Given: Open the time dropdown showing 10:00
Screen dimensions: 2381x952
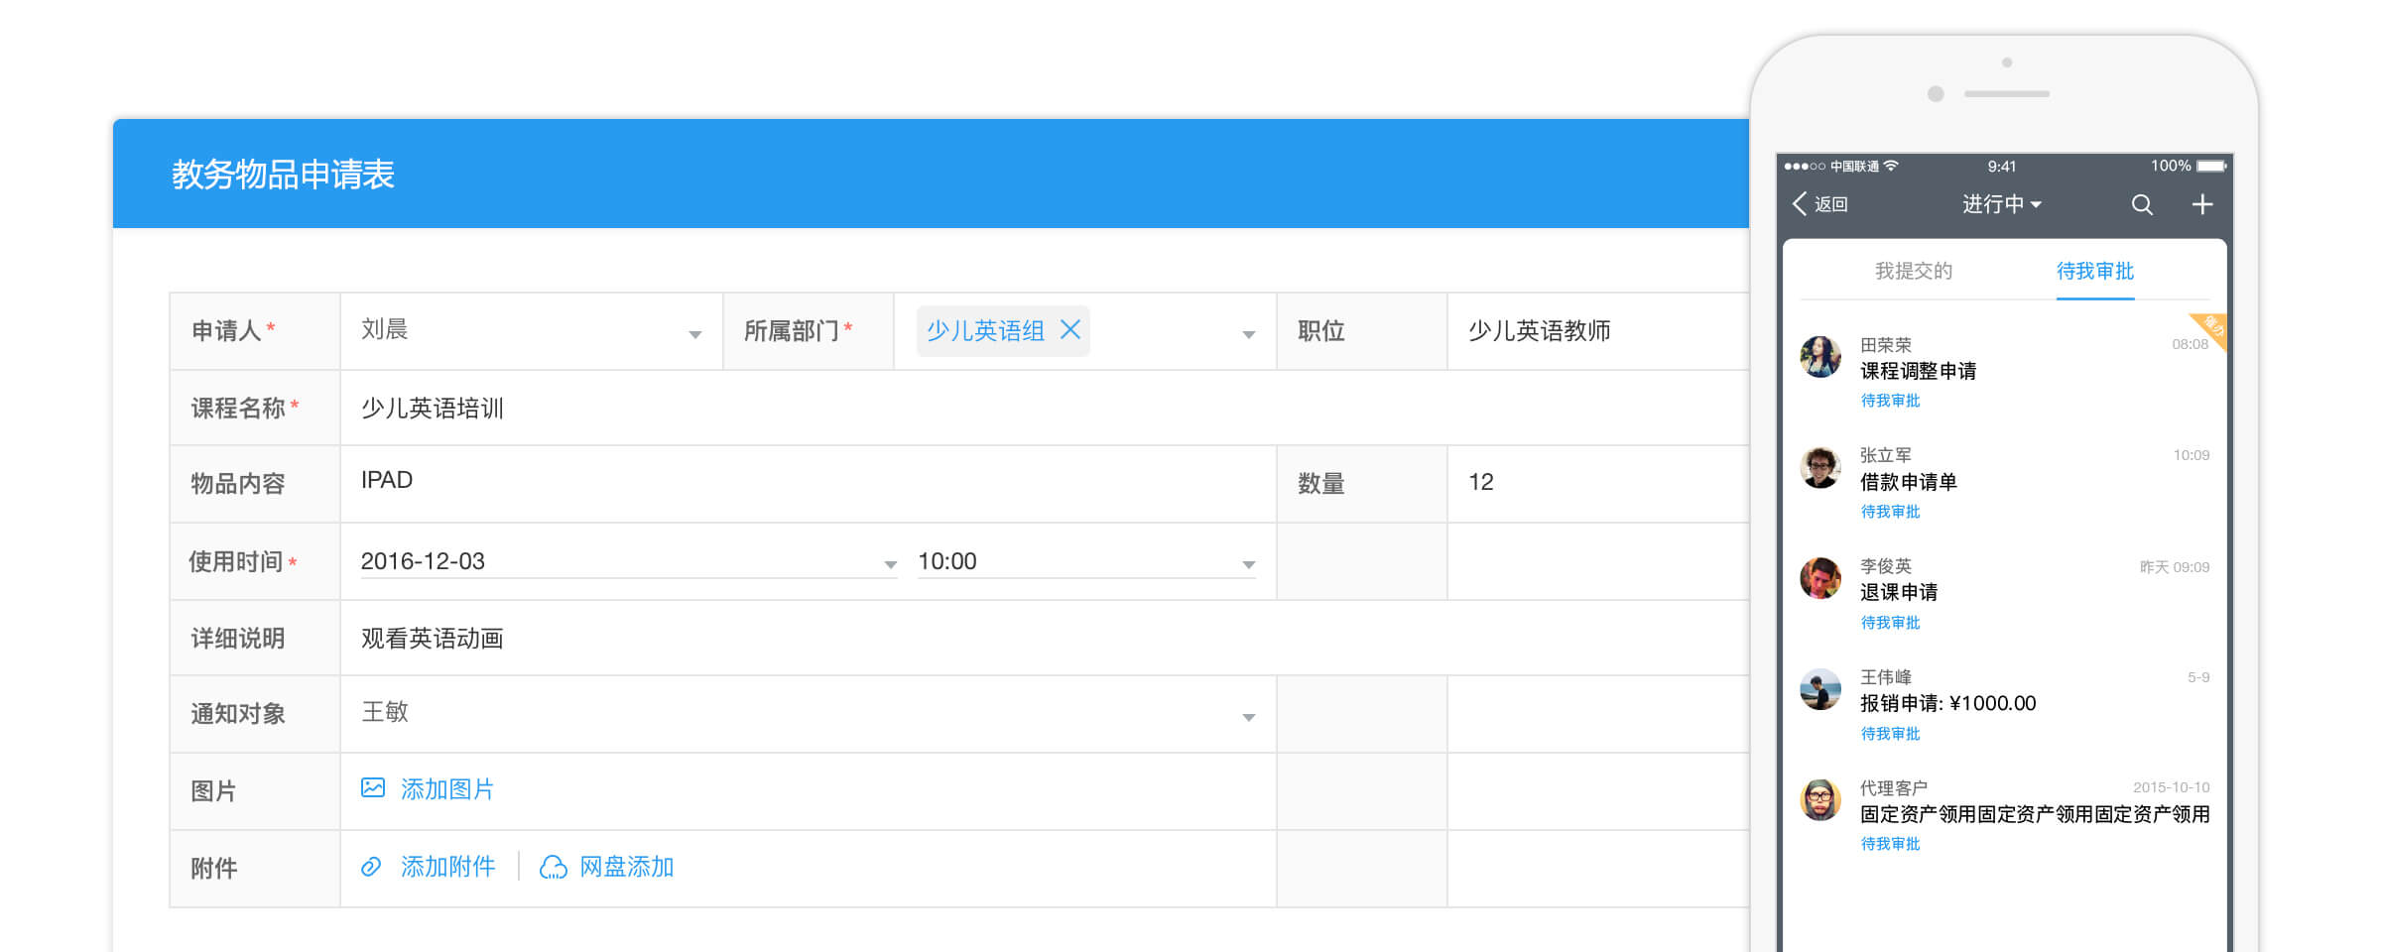Looking at the screenshot, I should pos(1248,564).
